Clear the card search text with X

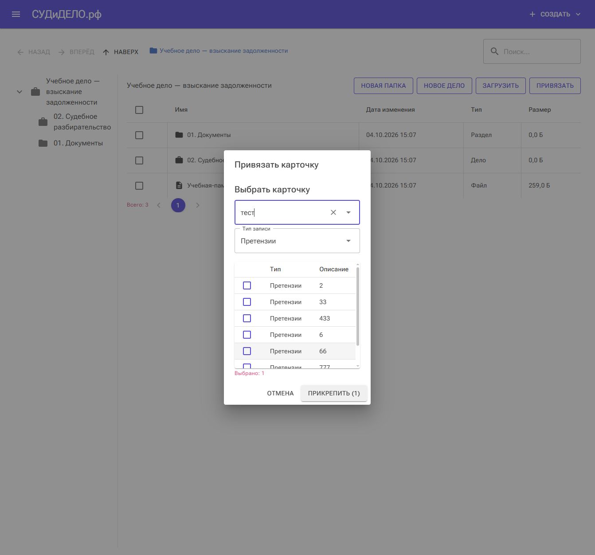[x=333, y=212]
